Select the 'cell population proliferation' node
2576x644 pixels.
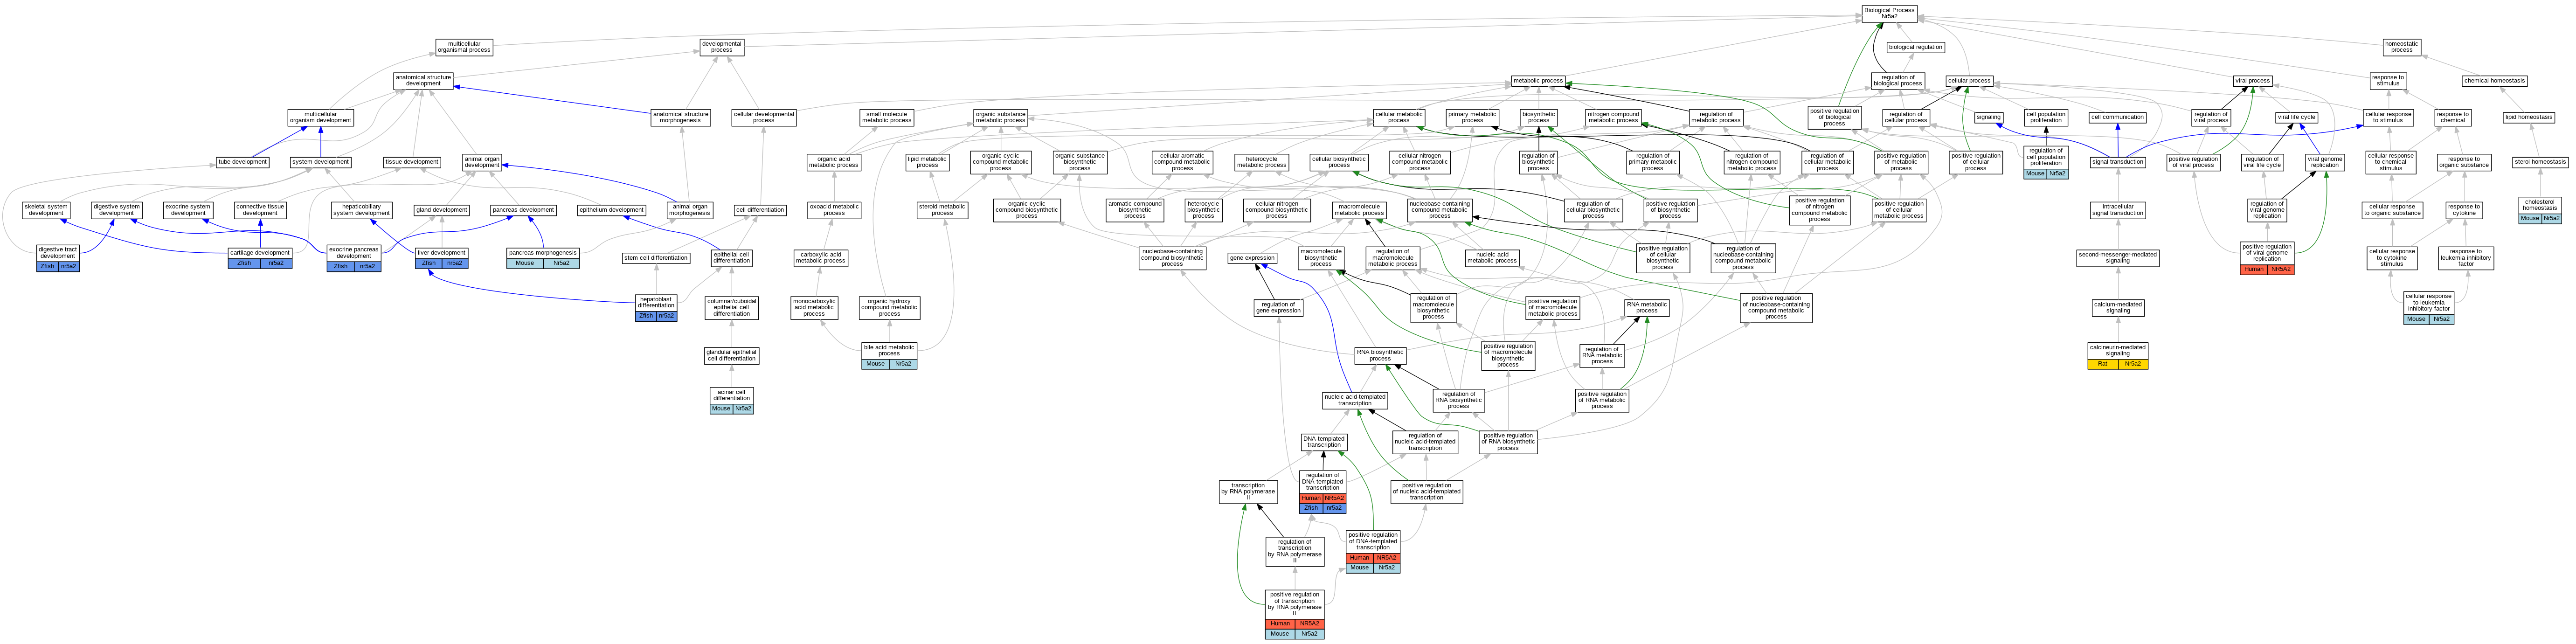(x=2046, y=118)
